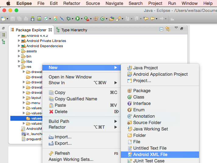The image size is (217, 163).
Task: Open the Apple menu
Action: point(8,3)
